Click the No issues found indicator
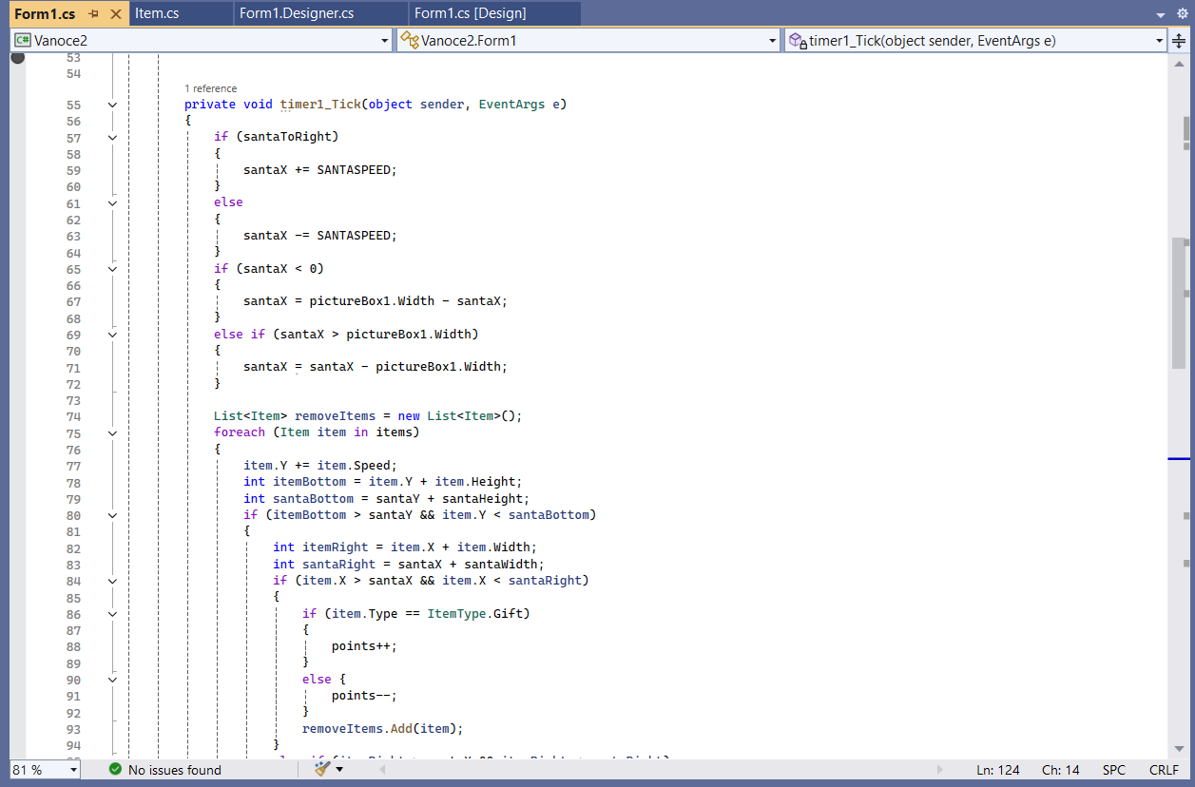 [174, 770]
